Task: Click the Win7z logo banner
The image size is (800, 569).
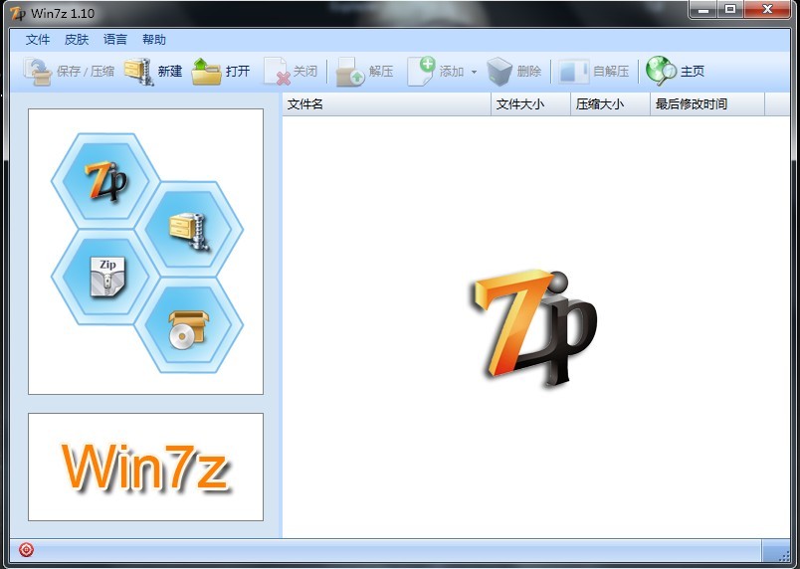Action: tap(145, 467)
